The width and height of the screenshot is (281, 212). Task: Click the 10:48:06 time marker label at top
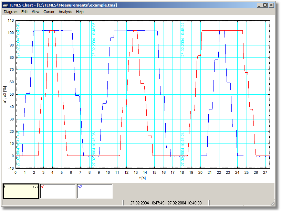click(94, 39)
